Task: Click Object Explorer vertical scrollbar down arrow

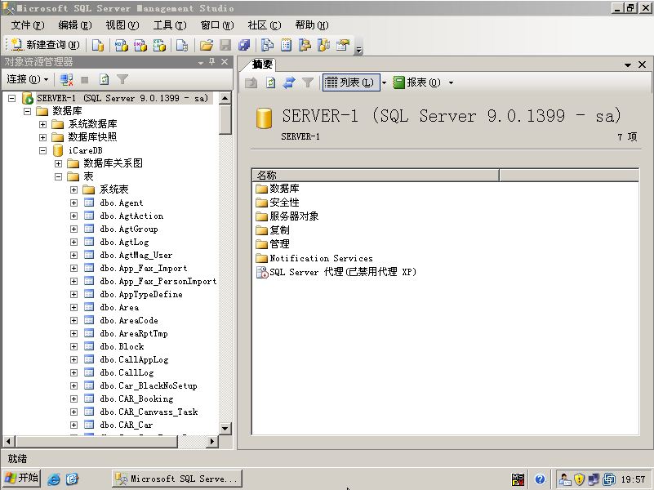Action: [225, 428]
